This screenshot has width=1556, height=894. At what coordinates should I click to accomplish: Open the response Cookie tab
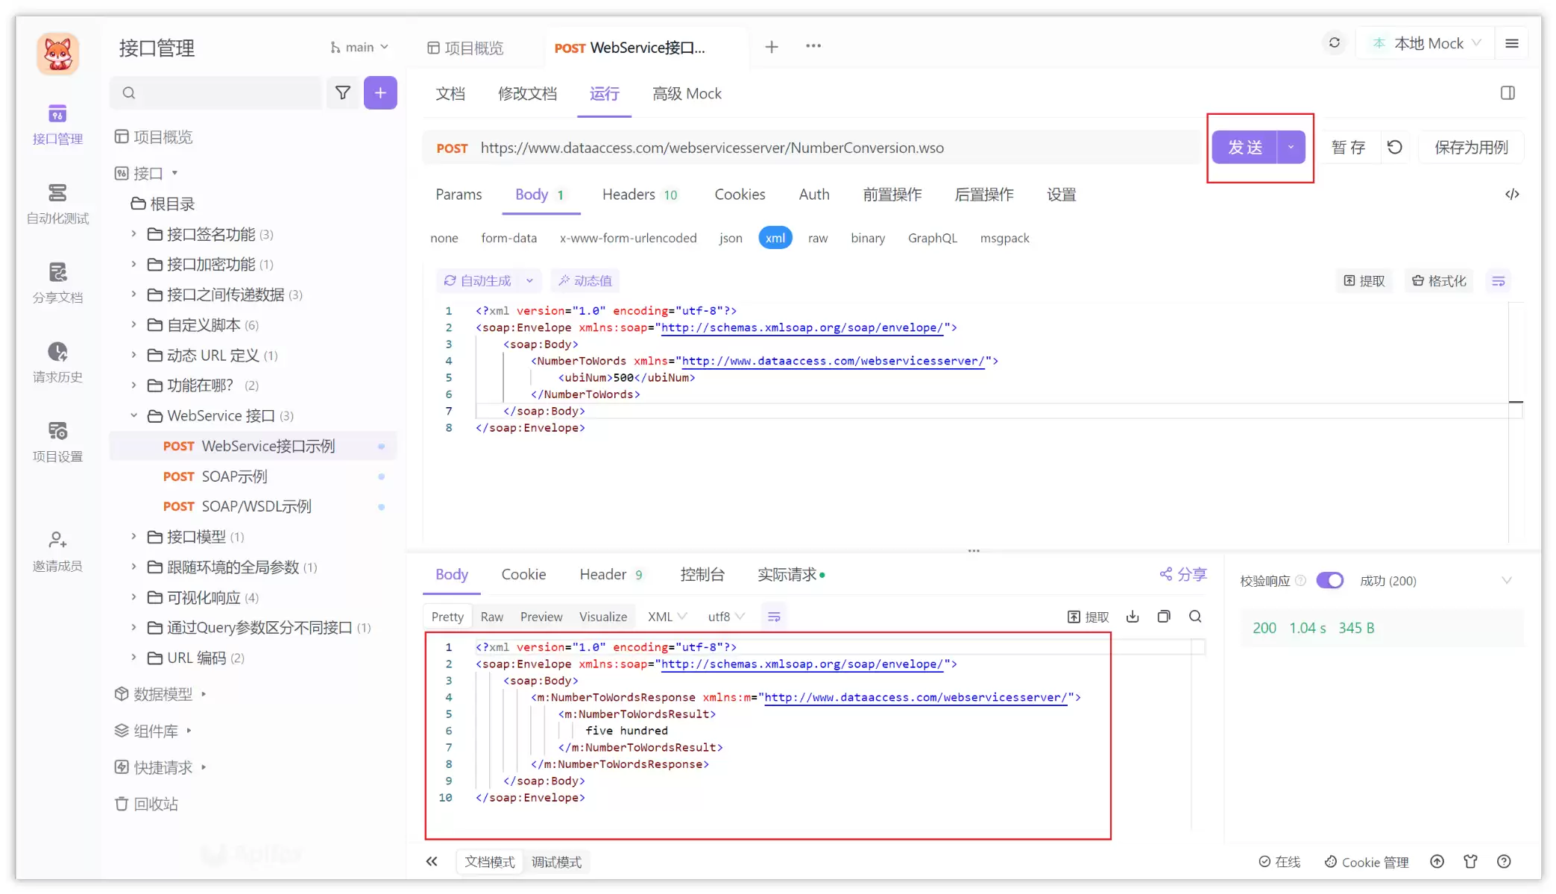point(523,574)
